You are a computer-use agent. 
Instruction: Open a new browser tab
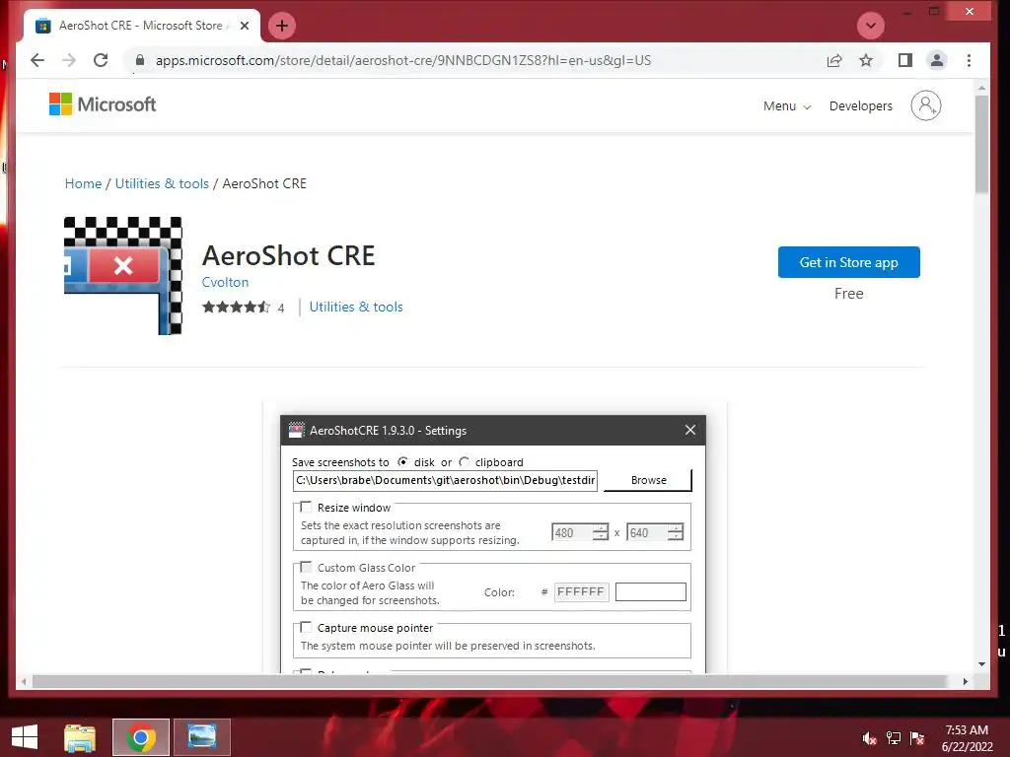(x=281, y=26)
